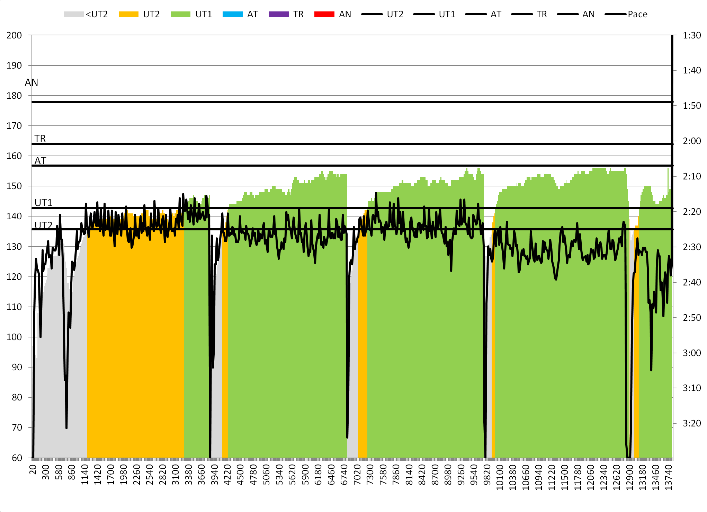Click the red AN legend swatch
Viewport: 707px width, 512px height.
[x=324, y=14]
